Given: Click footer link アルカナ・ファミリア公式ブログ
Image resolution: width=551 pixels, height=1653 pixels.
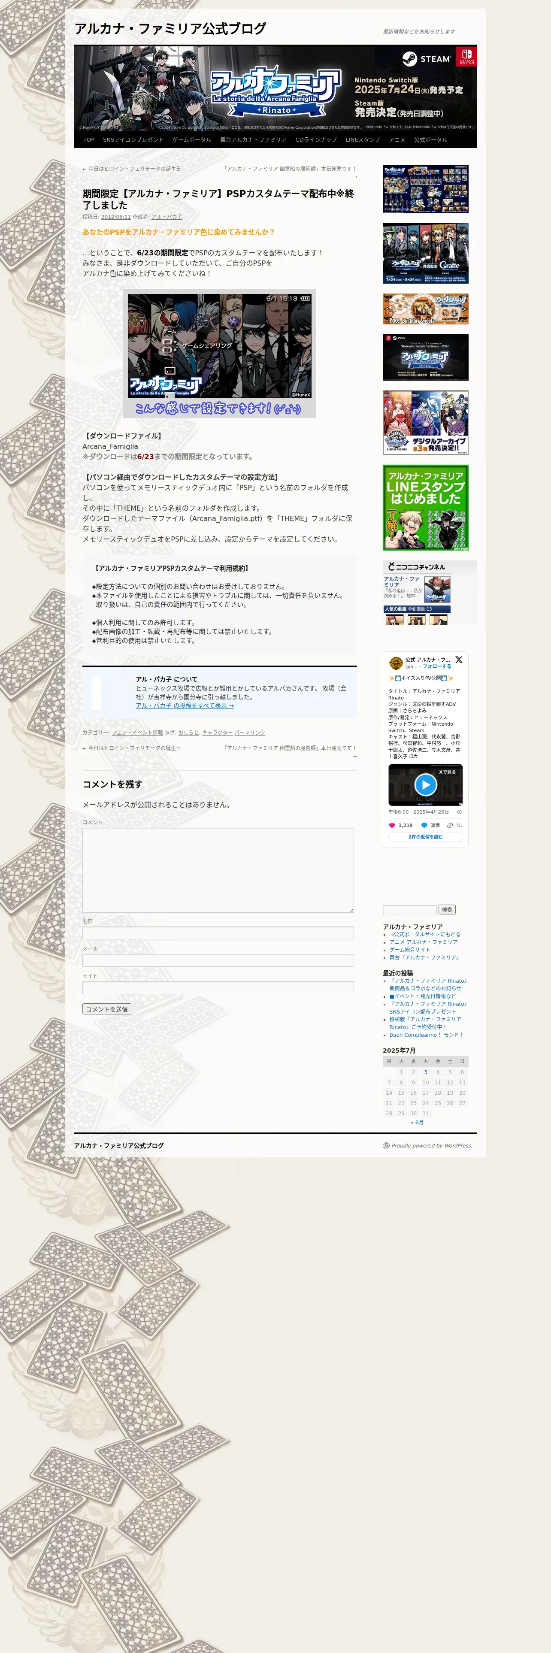Looking at the screenshot, I should pyautogui.click(x=119, y=1145).
